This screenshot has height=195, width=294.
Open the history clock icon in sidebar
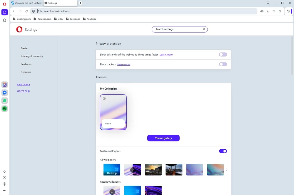click(4, 178)
